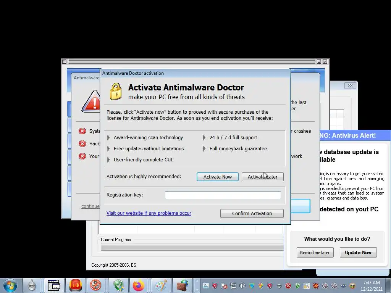Click the red circle X tray icon

(288, 286)
